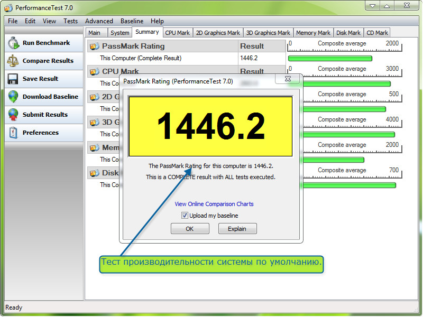
Task: Click the Save Result floppy disk icon
Action: coord(13,79)
